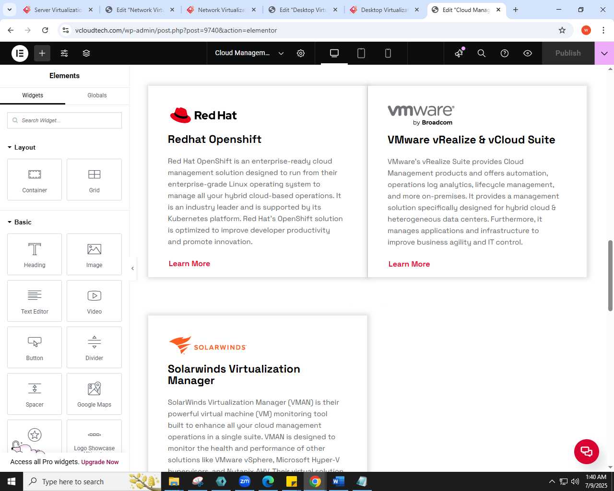The width and height of the screenshot is (614, 491).
Task: Select the Video widget
Action: click(94, 301)
